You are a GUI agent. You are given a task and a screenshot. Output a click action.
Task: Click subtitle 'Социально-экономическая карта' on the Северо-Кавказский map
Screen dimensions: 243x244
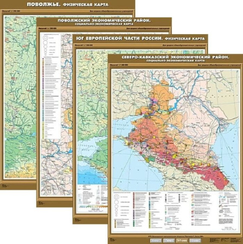pyautogui.click(x=175, y=61)
